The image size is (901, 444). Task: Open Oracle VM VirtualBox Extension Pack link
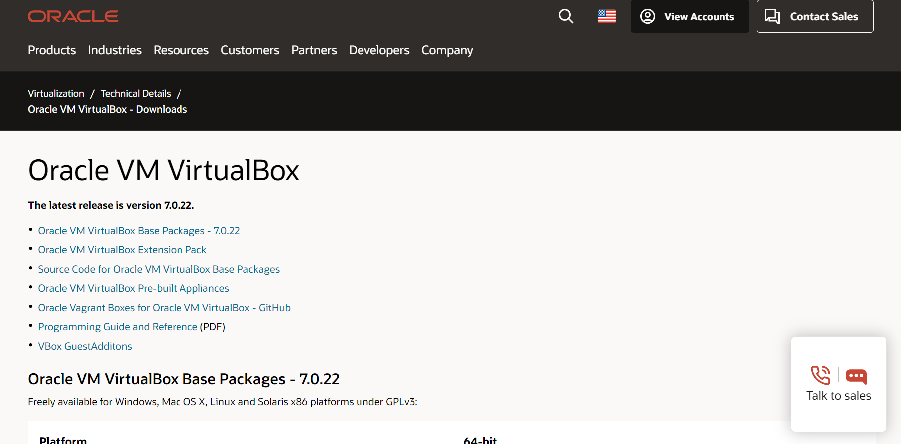[x=122, y=250]
